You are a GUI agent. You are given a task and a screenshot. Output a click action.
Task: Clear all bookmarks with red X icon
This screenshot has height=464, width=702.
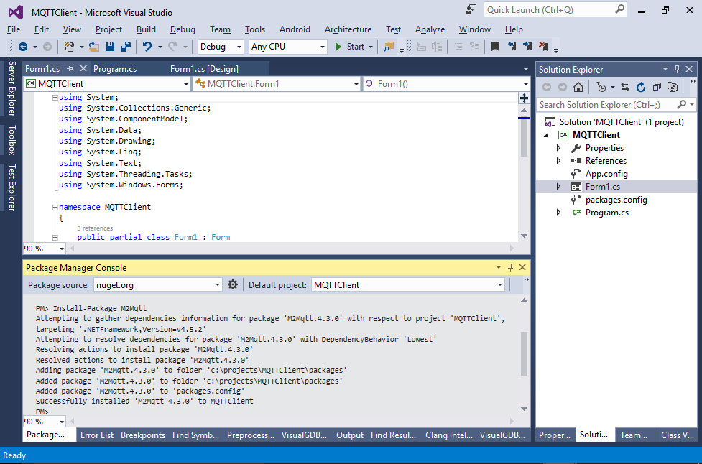543,47
